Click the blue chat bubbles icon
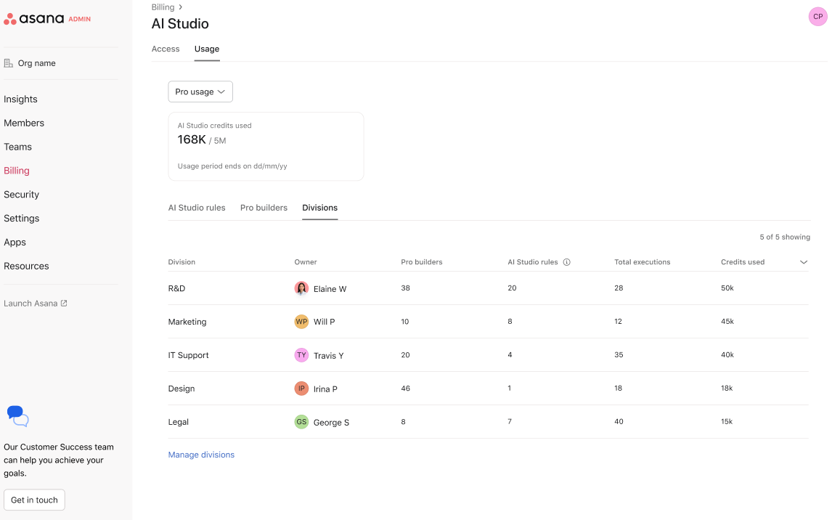 click(x=17, y=417)
